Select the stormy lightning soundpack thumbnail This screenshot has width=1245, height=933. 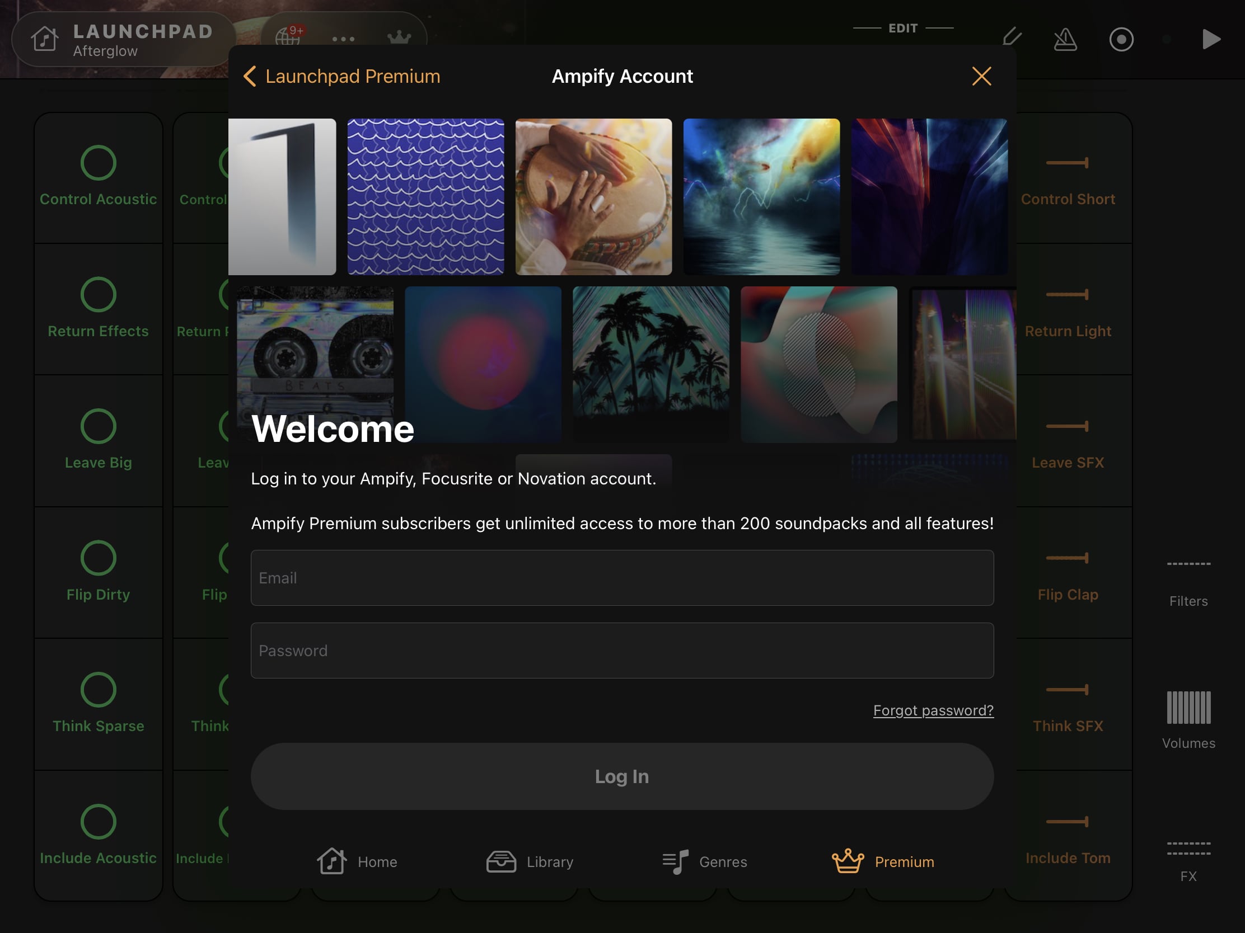761,197
